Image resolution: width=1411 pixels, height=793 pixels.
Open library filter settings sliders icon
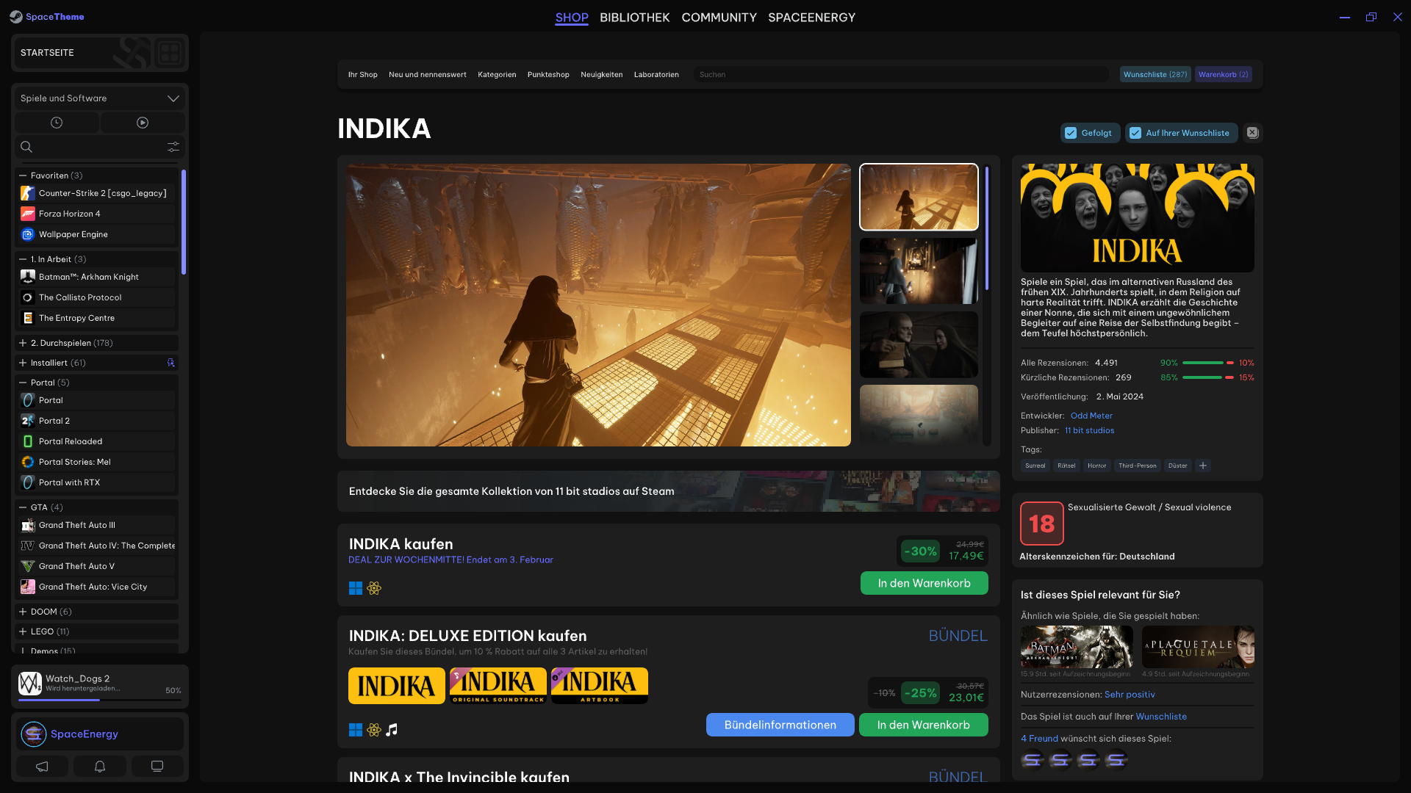click(x=173, y=147)
